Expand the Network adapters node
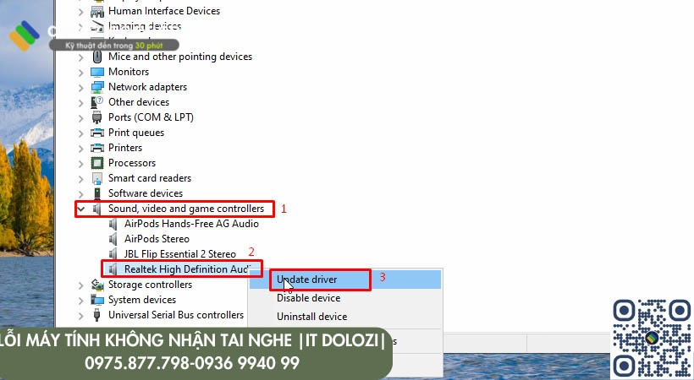Screen dimensions: 694x380 click(x=80, y=88)
